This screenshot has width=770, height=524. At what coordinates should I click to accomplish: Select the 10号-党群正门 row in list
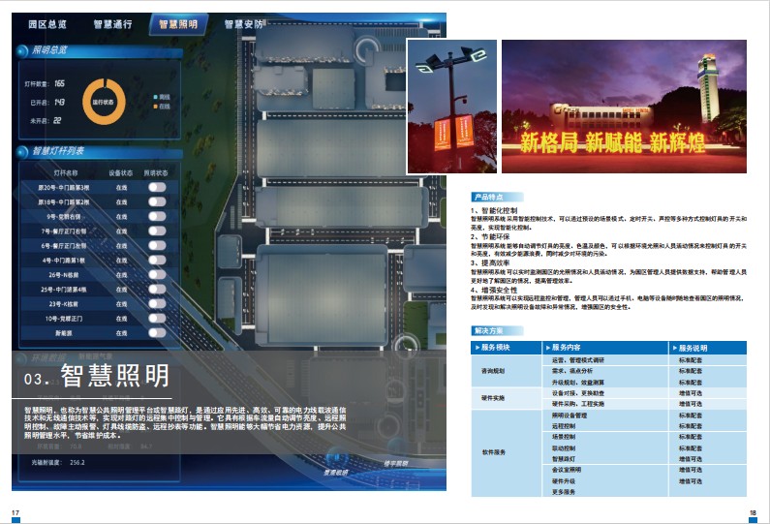[x=63, y=319]
